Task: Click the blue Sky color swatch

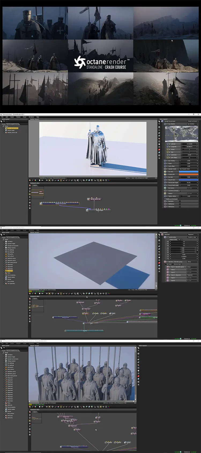Action: point(189,172)
